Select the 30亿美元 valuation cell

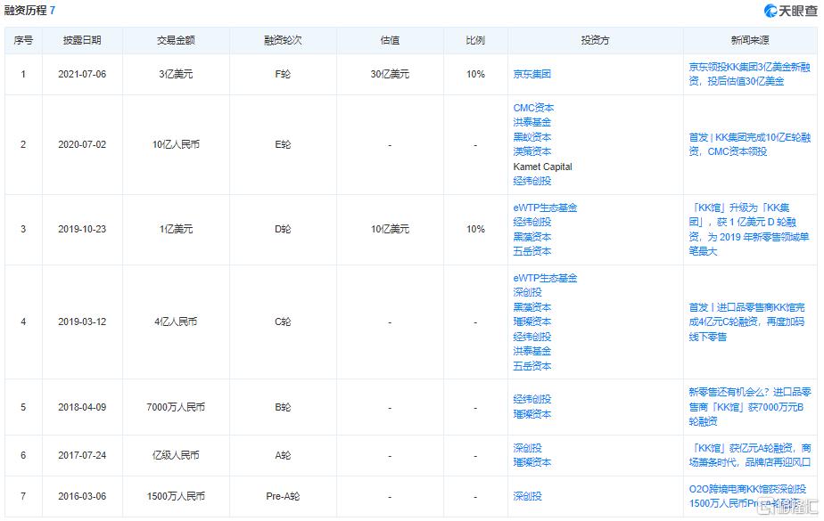390,74
